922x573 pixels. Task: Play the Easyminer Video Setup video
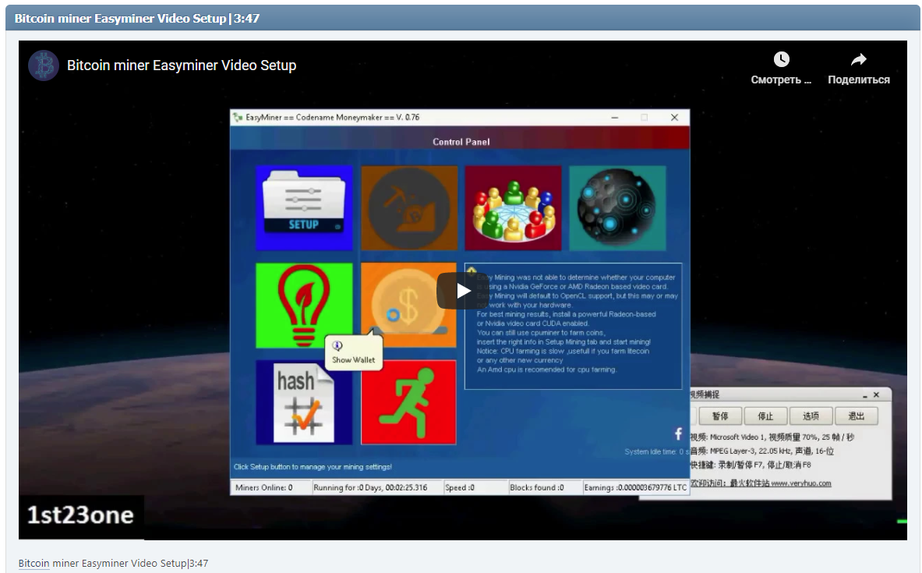tap(463, 291)
